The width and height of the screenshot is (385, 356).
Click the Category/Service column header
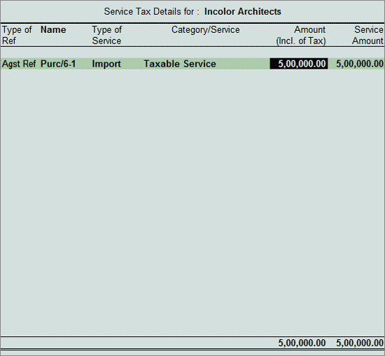click(x=206, y=29)
